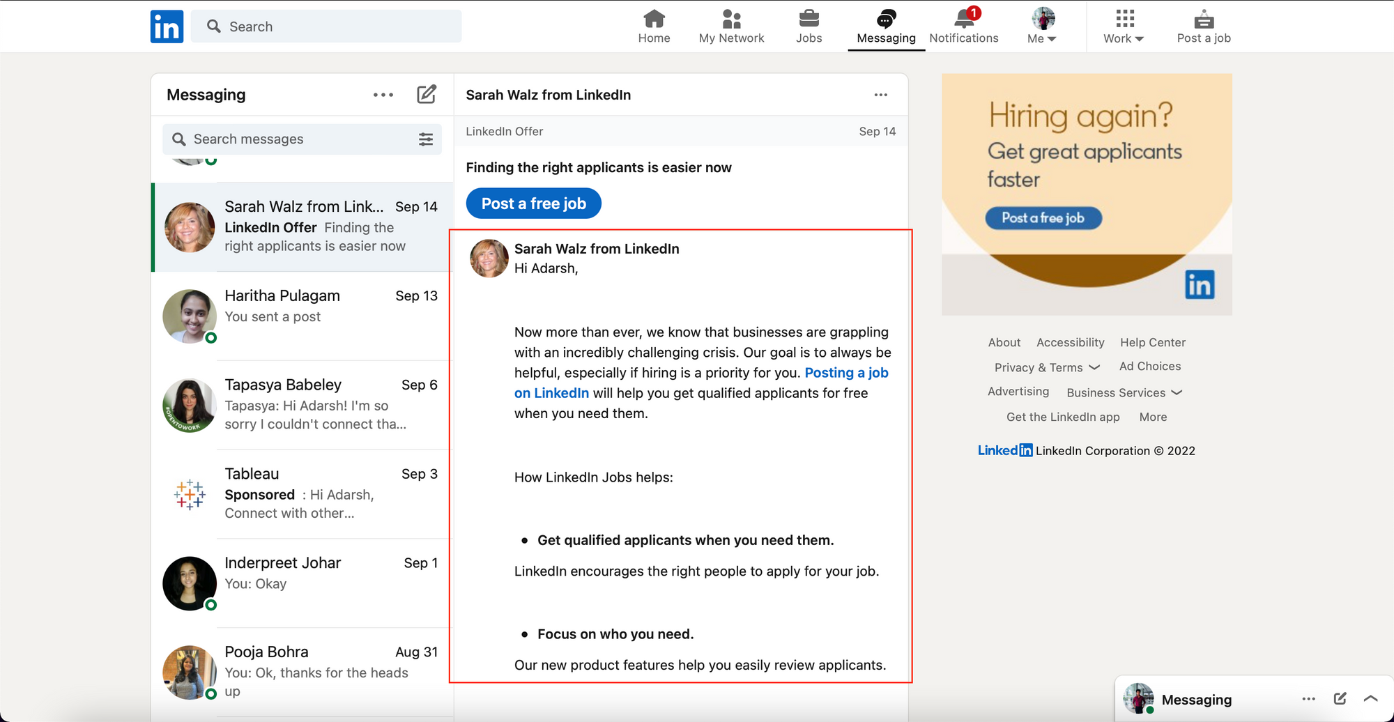1394x722 pixels.
Task: Open the Notifications bell
Action: 963,20
